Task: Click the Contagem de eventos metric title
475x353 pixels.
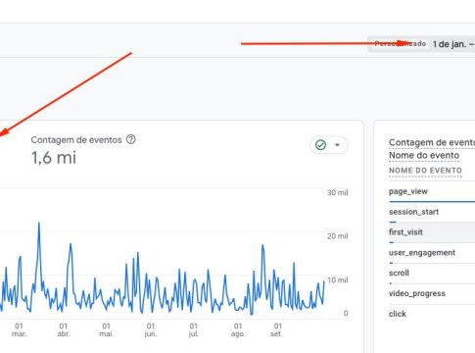Action: [x=76, y=140]
